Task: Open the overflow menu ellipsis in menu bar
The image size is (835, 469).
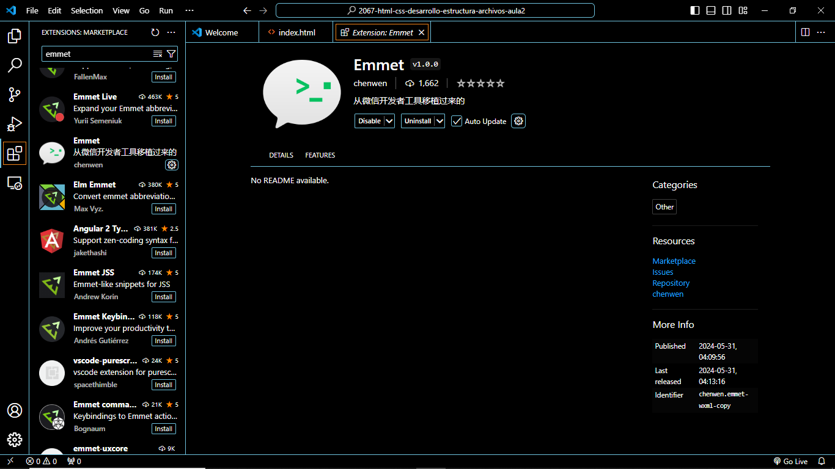Action: click(189, 10)
